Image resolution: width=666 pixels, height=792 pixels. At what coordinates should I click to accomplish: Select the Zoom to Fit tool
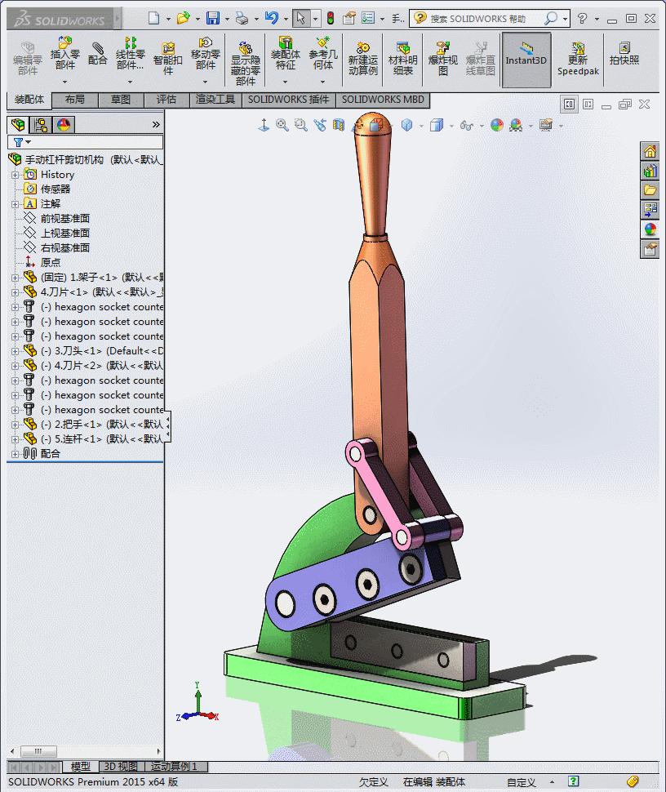pos(281,125)
